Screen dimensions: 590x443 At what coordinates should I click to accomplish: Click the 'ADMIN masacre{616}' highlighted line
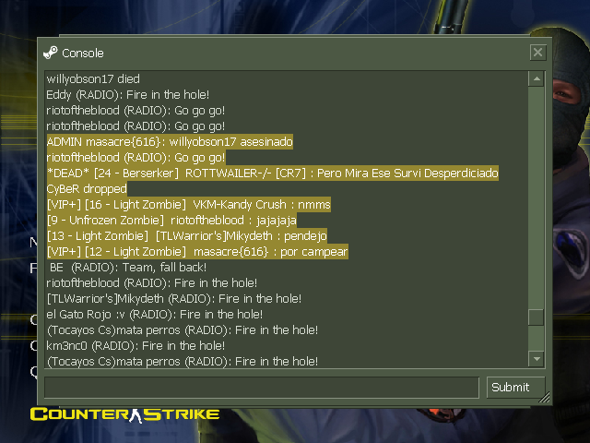[170, 141]
